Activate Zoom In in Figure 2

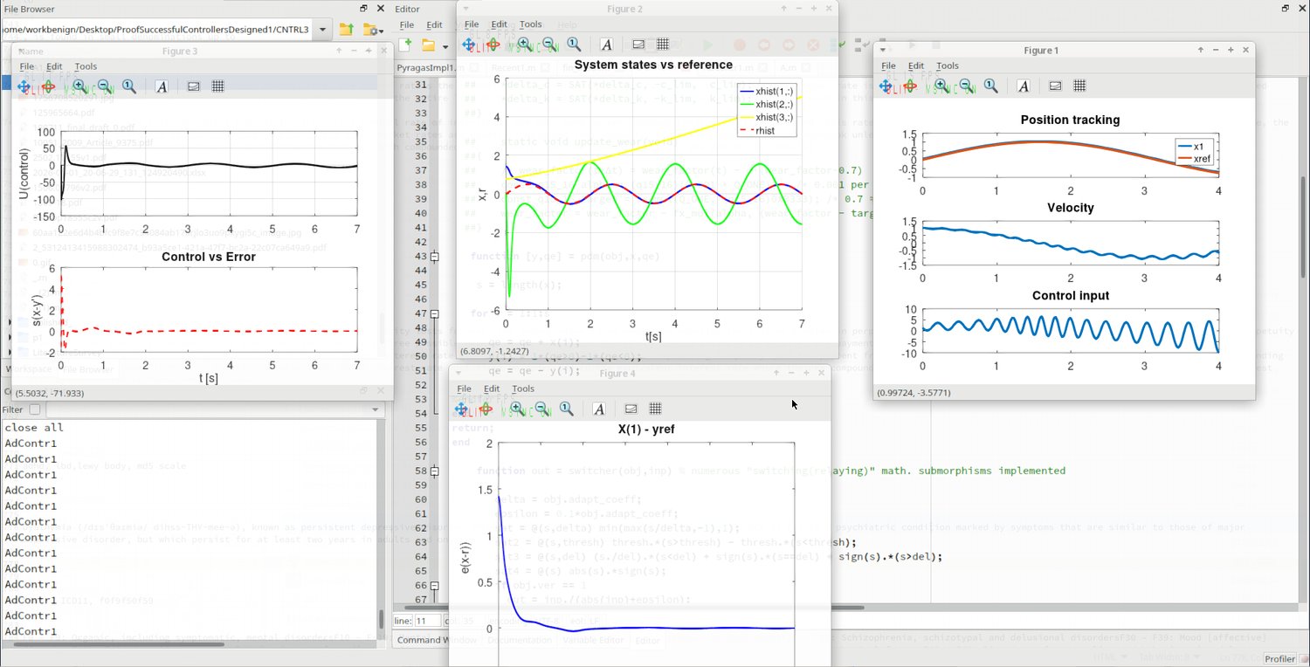point(524,45)
